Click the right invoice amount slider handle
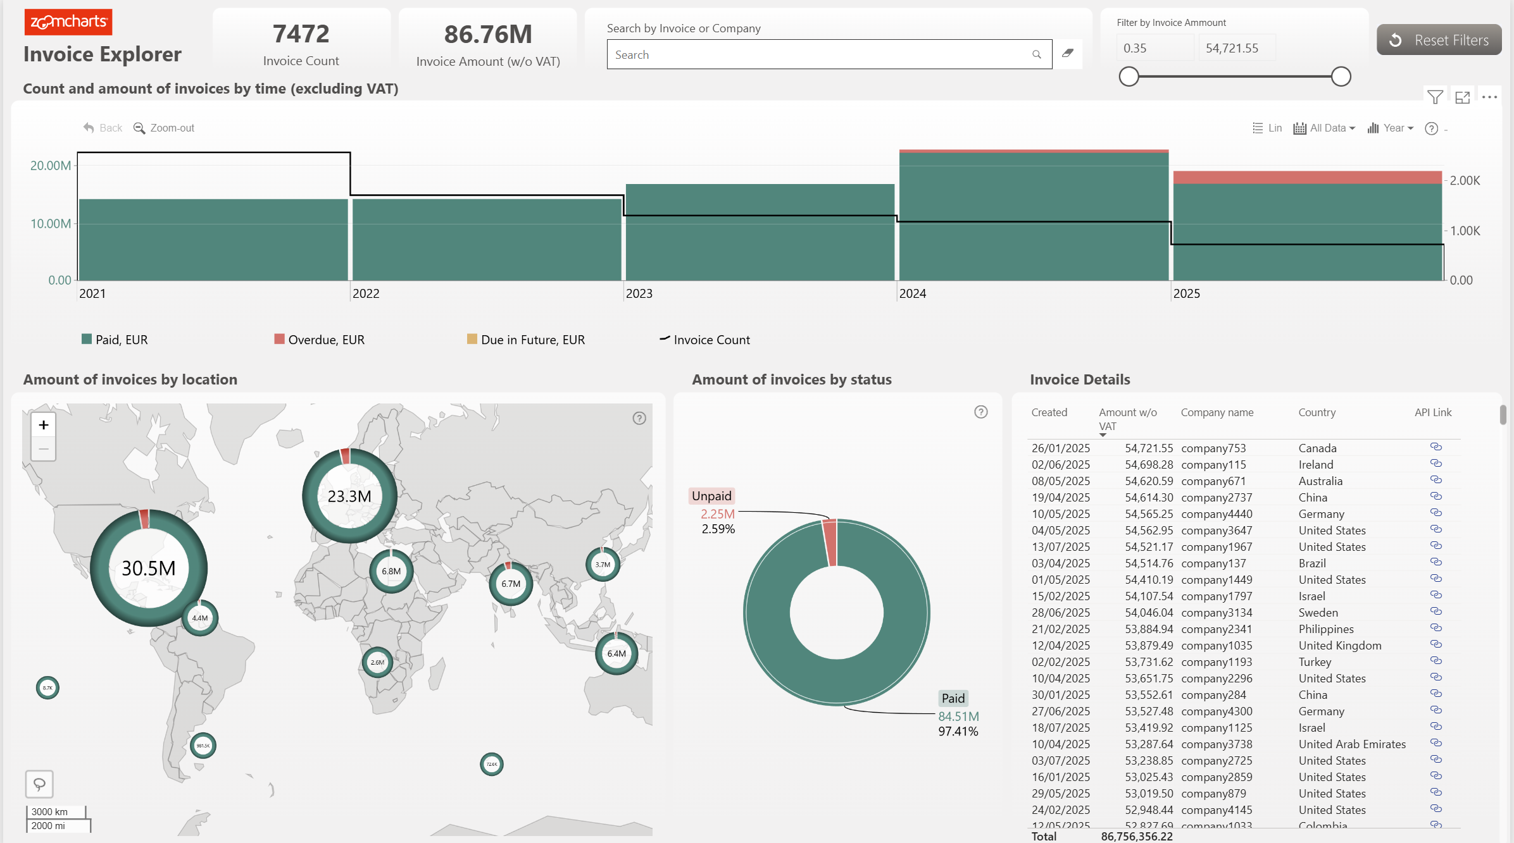 1341,77
